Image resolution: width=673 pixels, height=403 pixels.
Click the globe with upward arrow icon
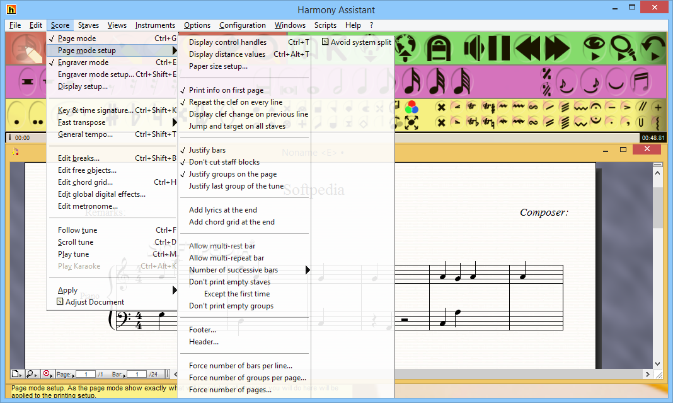[405, 48]
